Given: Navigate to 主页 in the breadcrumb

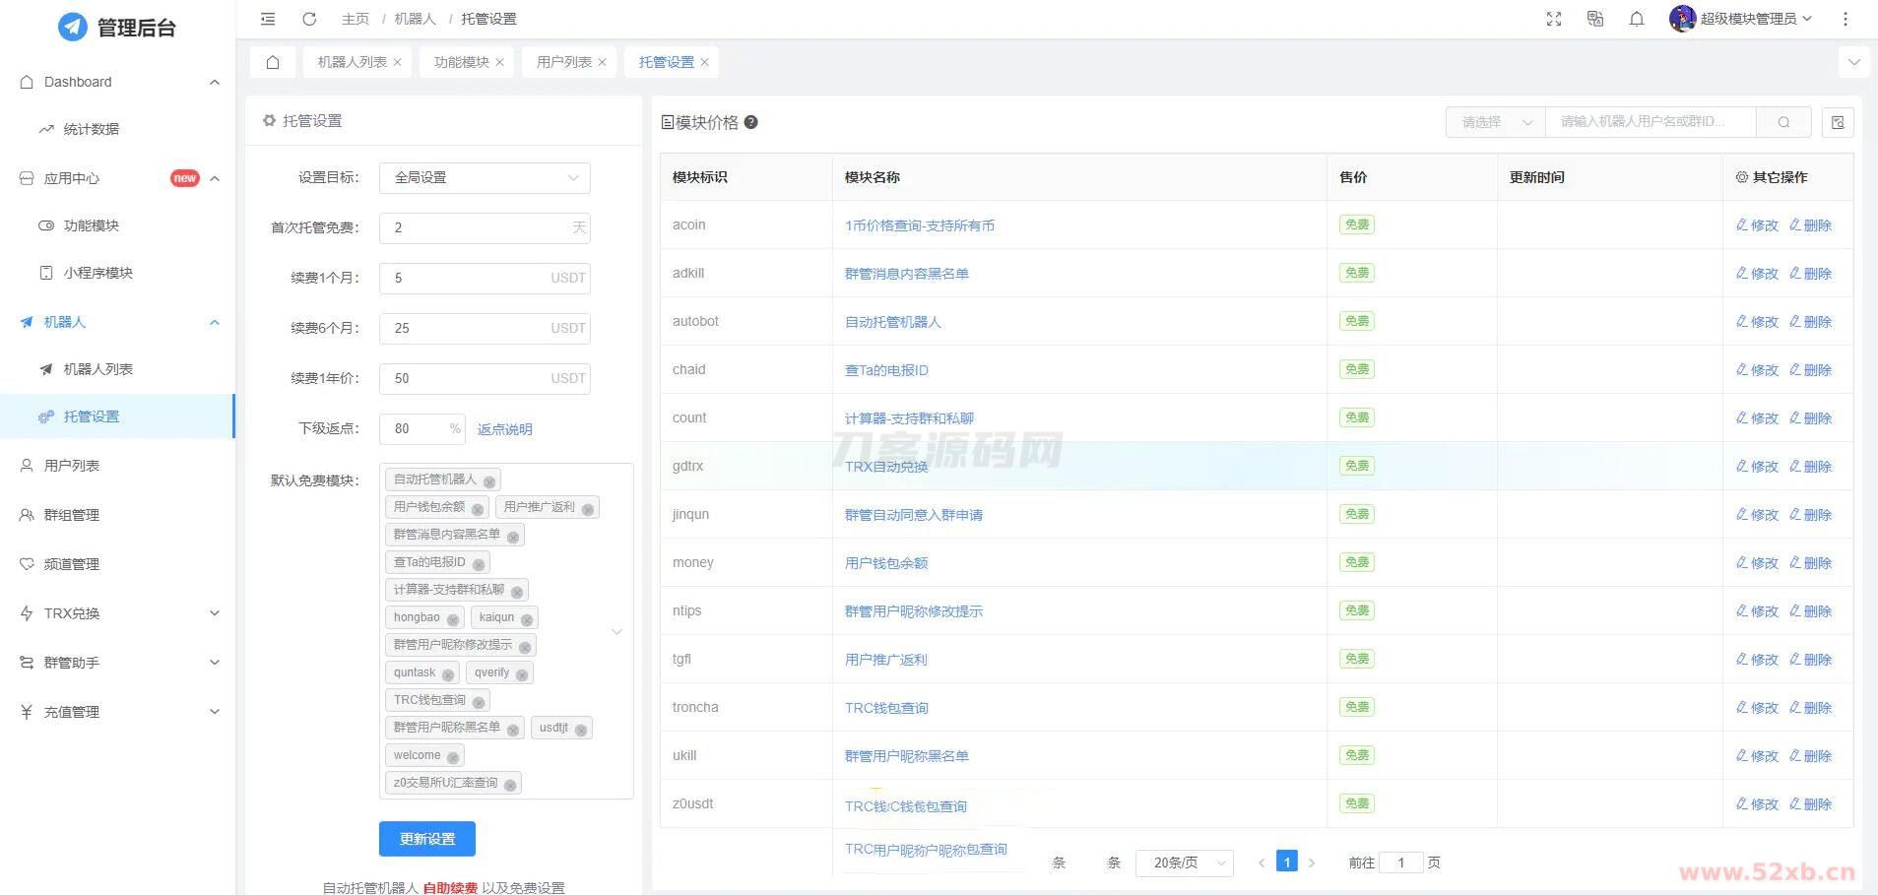Looking at the screenshot, I should [355, 18].
